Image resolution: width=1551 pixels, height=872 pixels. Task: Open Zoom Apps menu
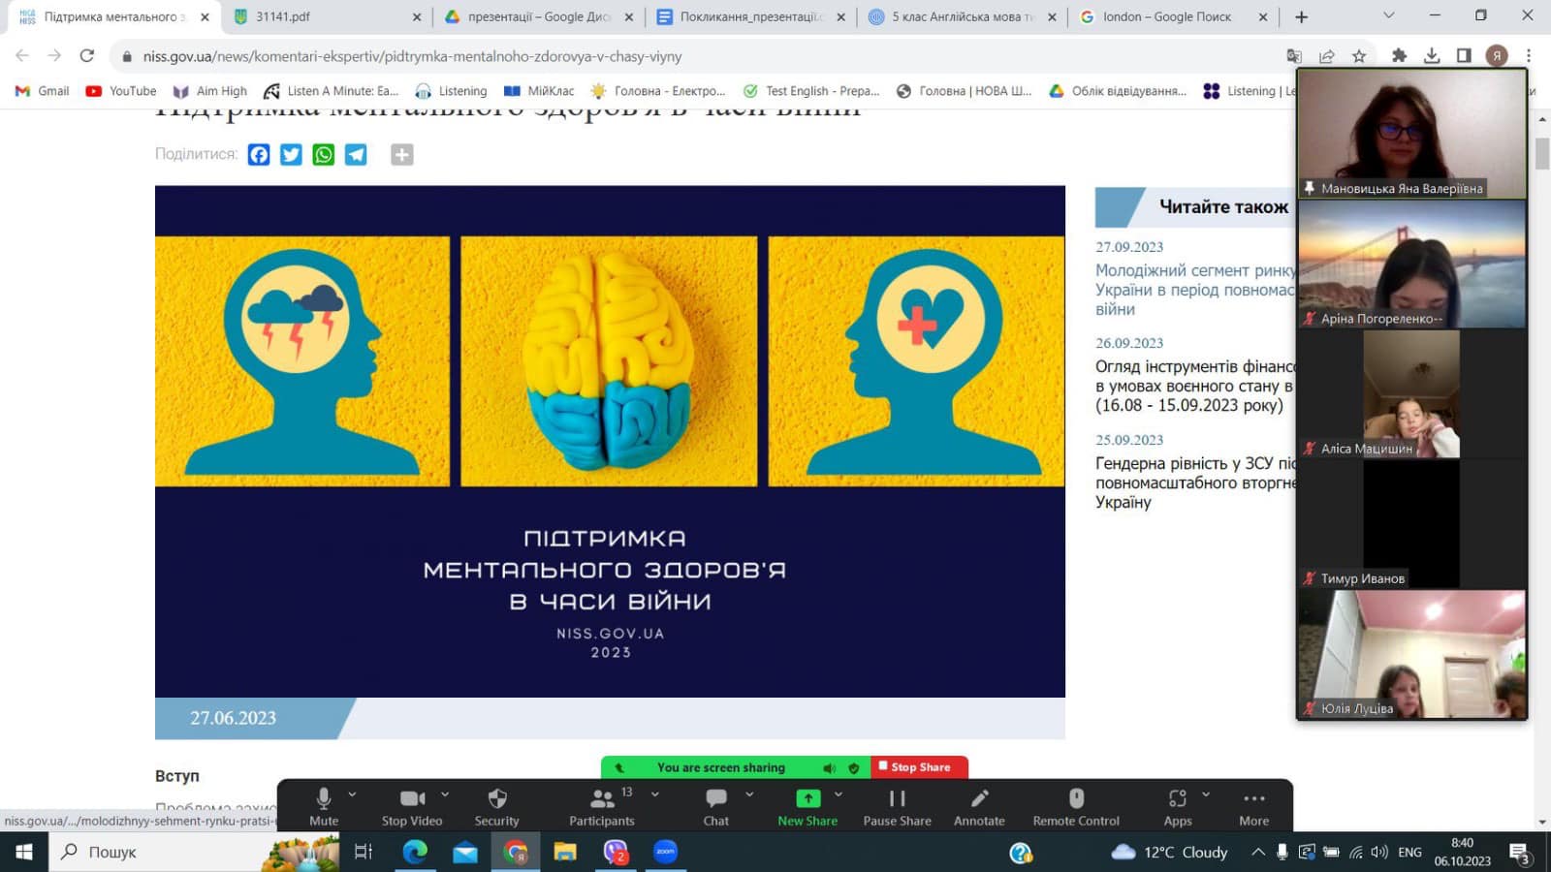click(1178, 806)
